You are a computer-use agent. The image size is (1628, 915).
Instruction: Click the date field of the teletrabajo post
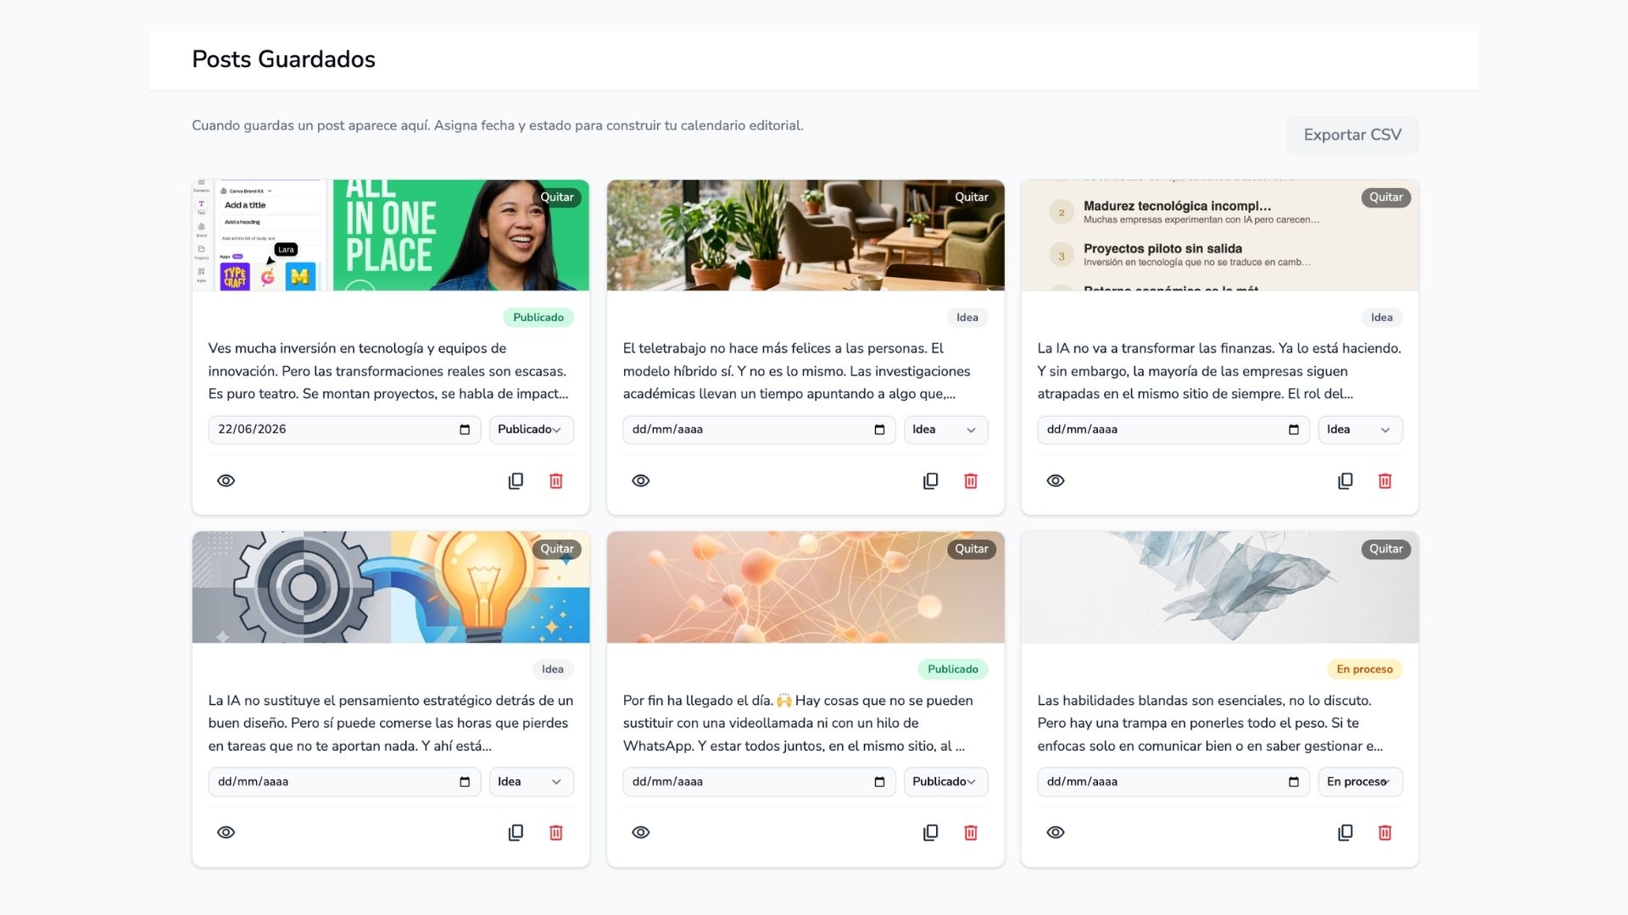[759, 430]
